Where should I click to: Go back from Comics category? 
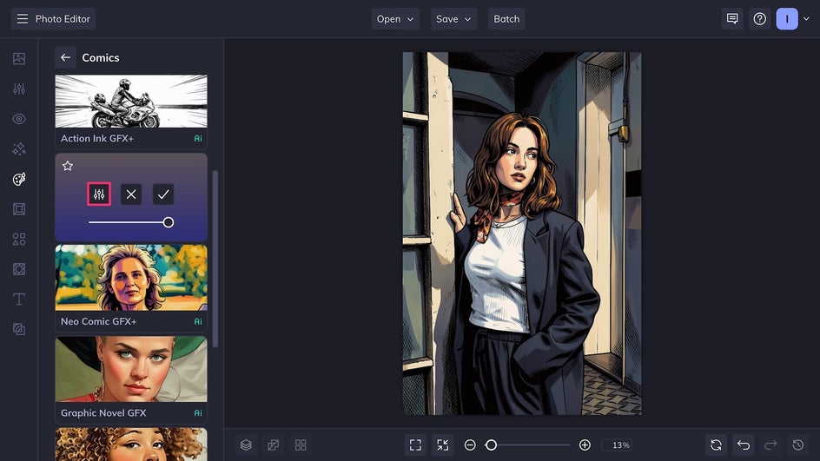[x=65, y=57]
